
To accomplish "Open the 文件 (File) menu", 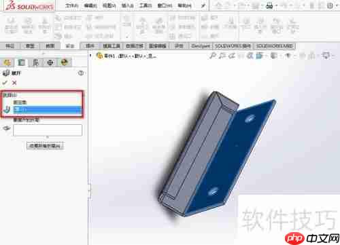I will click(x=71, y=5).
